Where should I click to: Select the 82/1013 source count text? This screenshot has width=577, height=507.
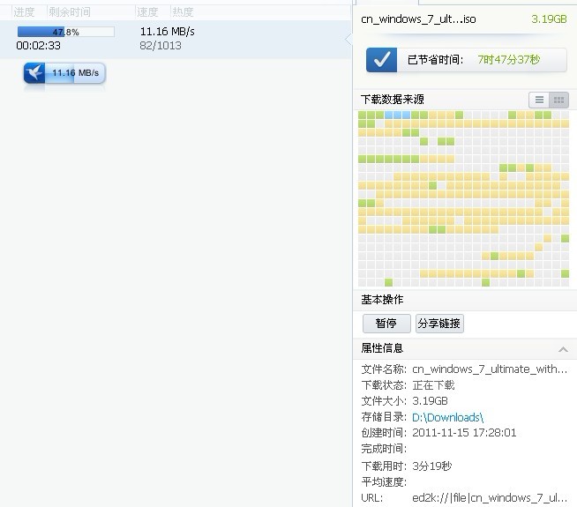(x=161, y=46)
